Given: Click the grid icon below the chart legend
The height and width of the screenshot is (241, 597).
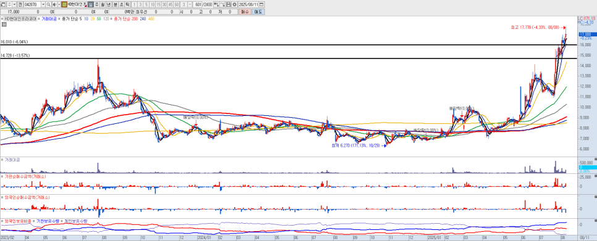Looking at the screenshot, I should 4,25.
